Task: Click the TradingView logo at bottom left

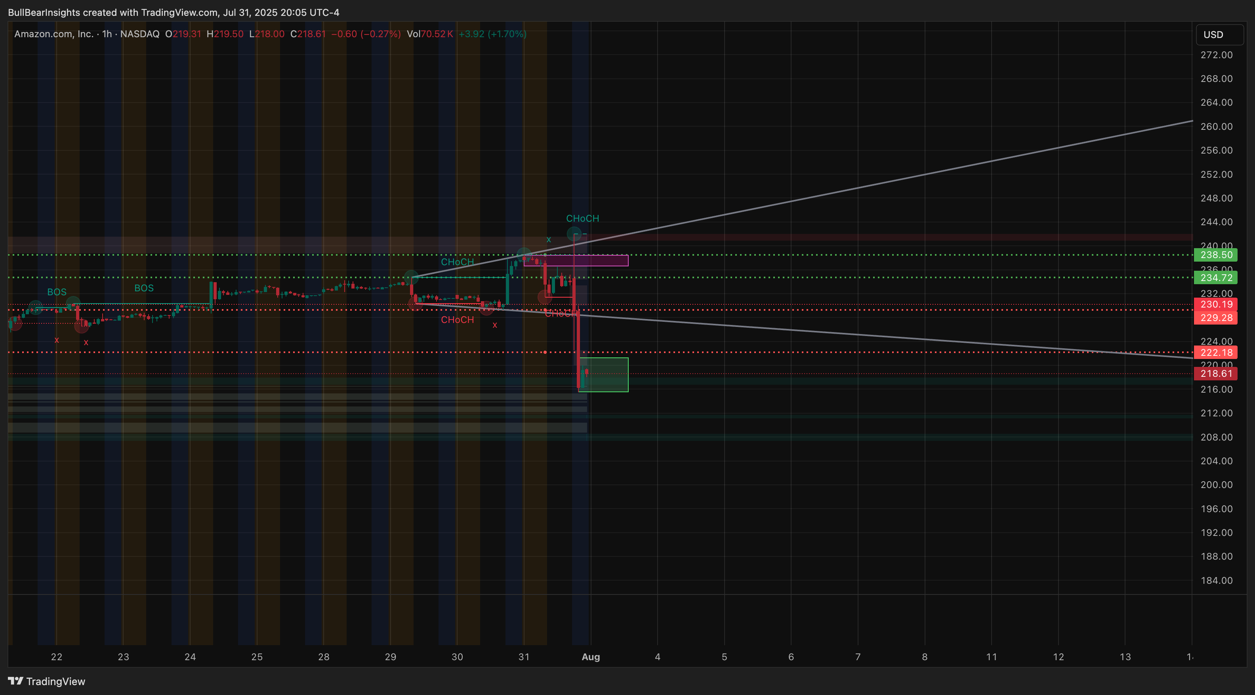Action: (47, 681)
